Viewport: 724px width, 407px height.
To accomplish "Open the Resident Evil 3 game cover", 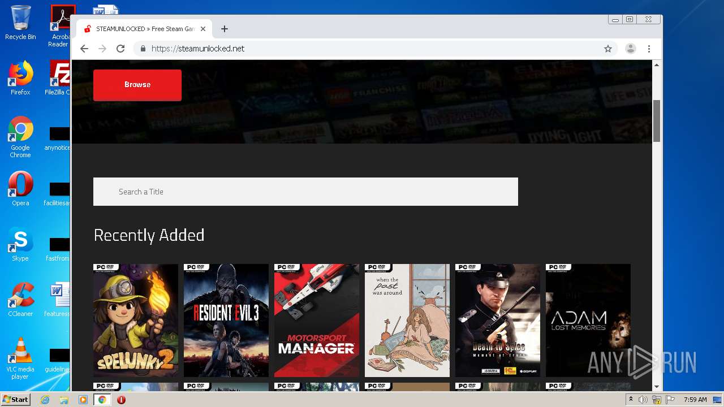I will (x=226, y=321).
